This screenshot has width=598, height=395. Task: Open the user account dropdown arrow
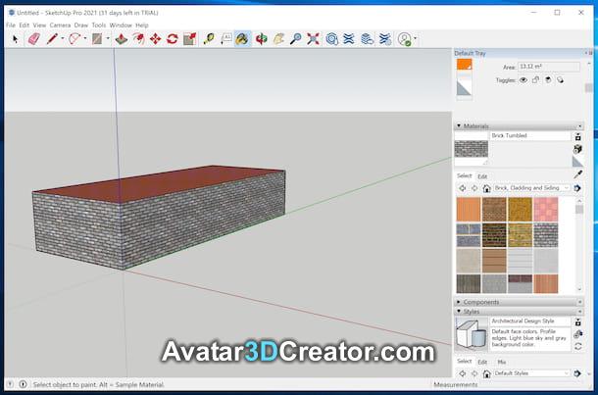(415, 38)
